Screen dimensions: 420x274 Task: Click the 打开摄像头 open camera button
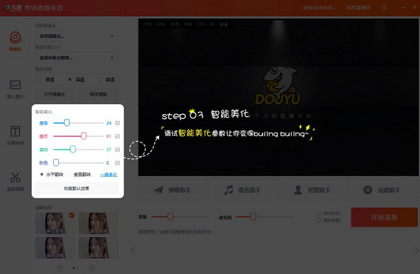[x=55, y=94]
